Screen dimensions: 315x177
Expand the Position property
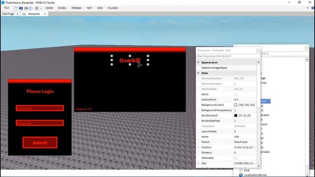[x=198, y=147]
